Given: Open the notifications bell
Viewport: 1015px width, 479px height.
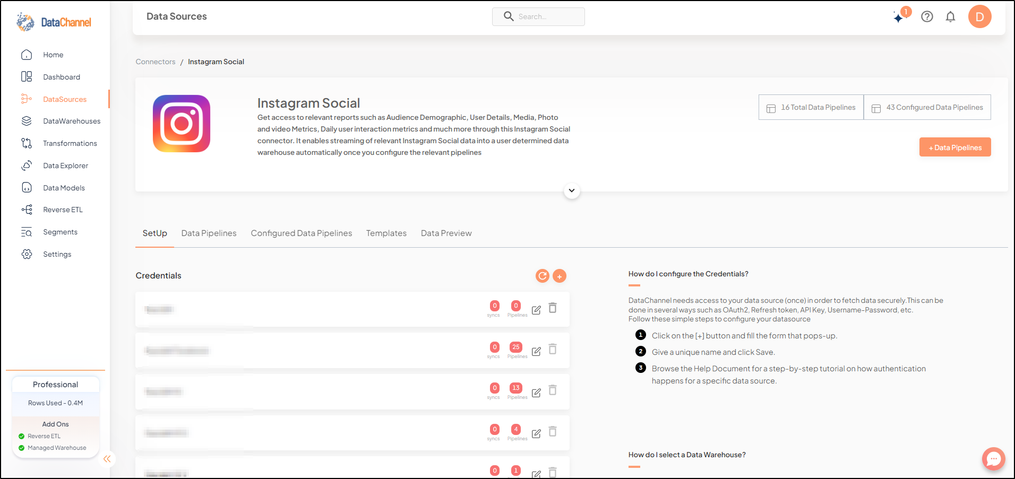Looking at the screenshot, I should 950,16.
